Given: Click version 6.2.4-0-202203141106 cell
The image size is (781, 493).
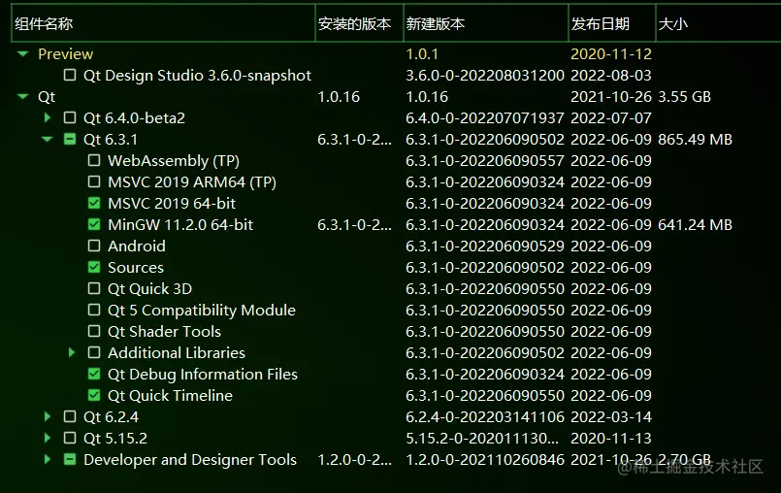Looking at the screenshot, I should pos(485,416).
